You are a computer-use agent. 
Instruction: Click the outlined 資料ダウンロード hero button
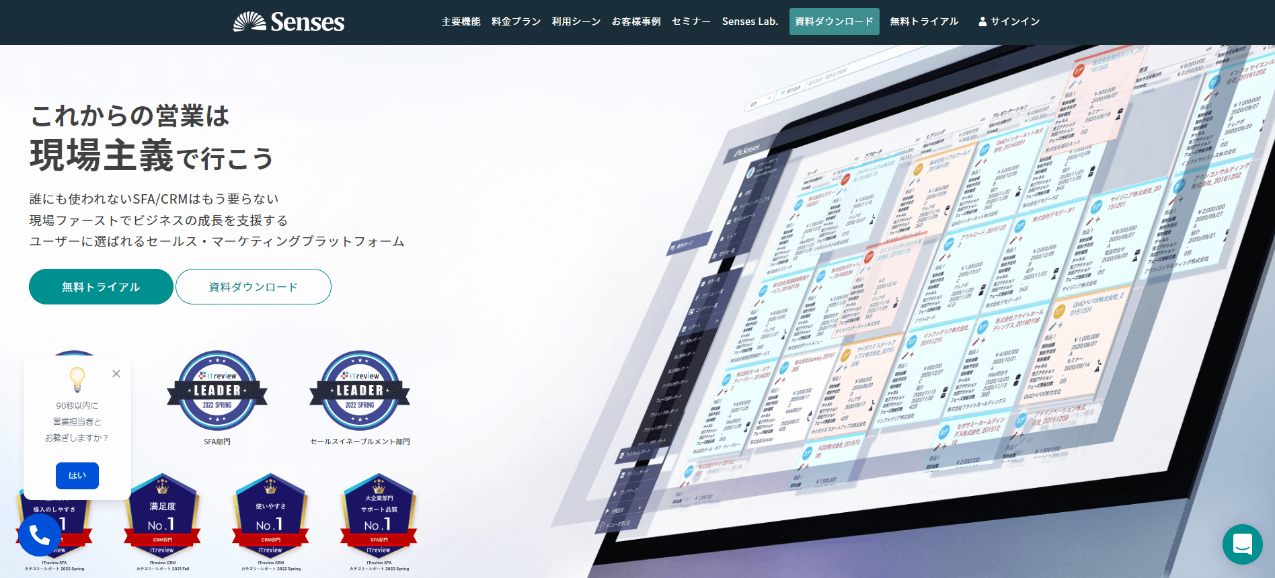click(x=254, y=287)
